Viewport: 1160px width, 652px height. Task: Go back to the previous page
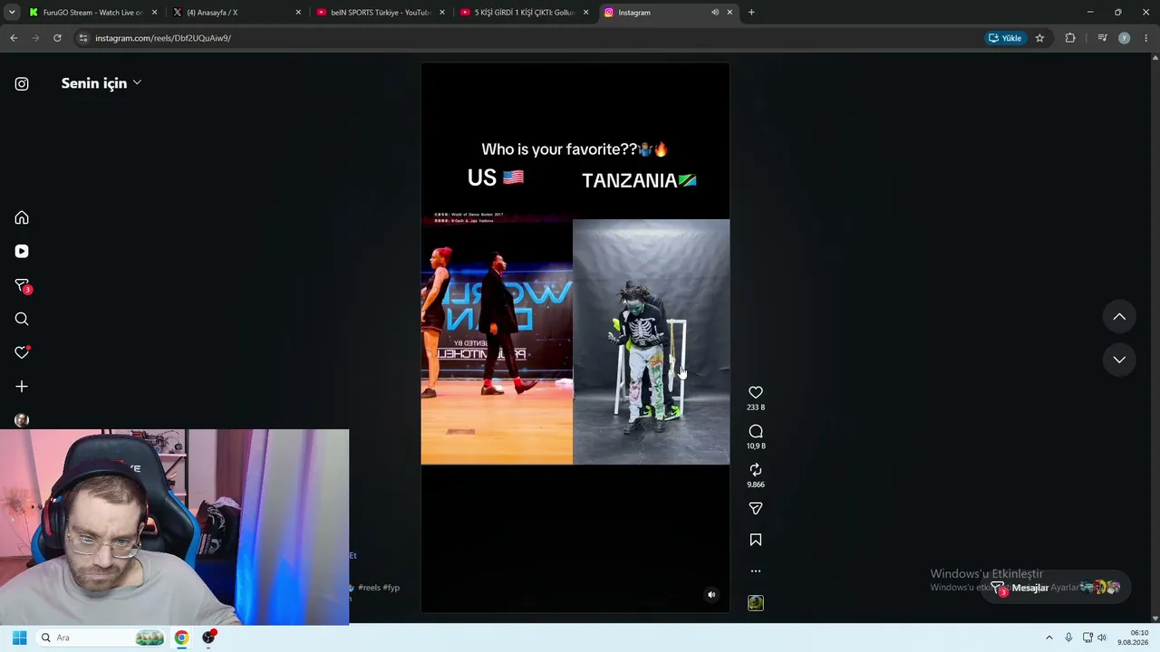(14, 38)
